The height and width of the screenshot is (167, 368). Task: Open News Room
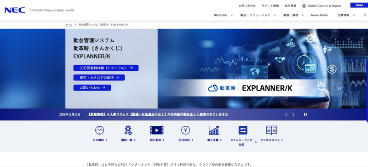[319, 15]
